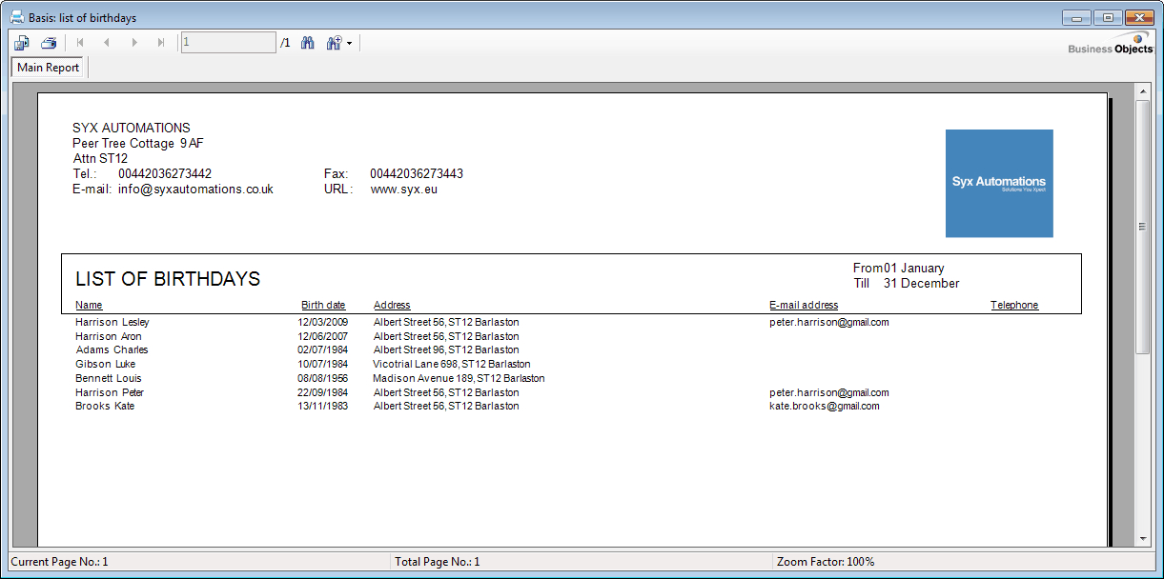Click the Zoom binoculars icon
The height and width of the screenshot is (579, 1164).
tap(334, 43)
